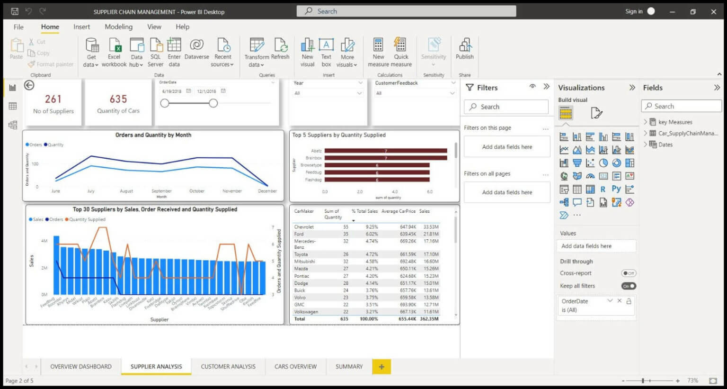The image size is (727, 389).
Task: Click Publish to share the report
Action: 464,50
